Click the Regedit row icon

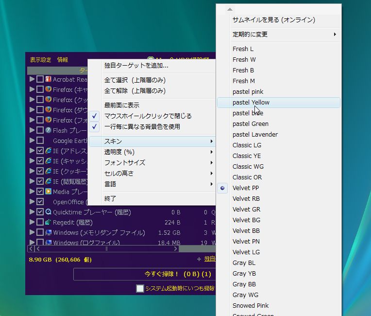tap(48, 222)
